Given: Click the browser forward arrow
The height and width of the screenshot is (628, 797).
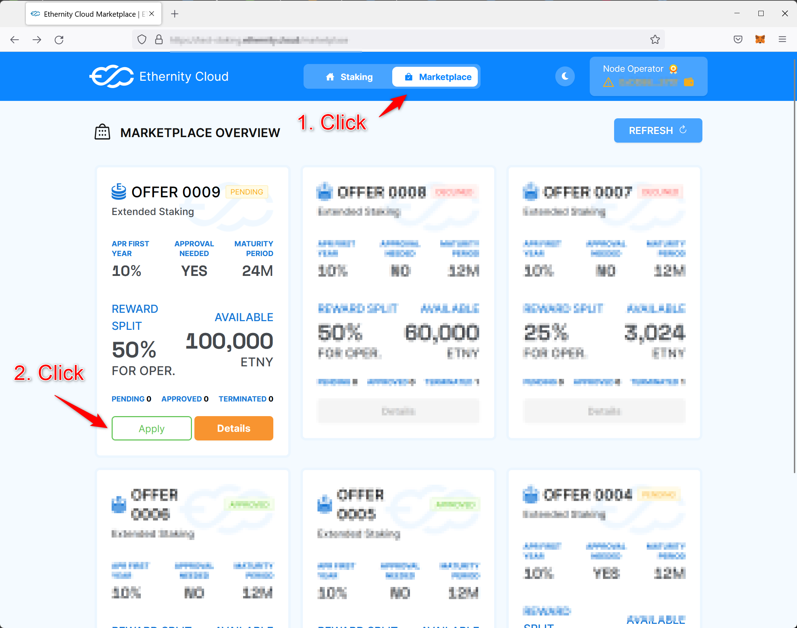Looking at the screenshot, I should point(37,40).
